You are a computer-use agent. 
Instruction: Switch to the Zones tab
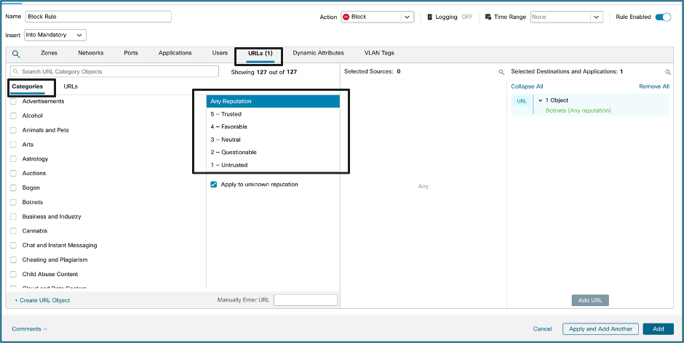(x=49, y=53)
